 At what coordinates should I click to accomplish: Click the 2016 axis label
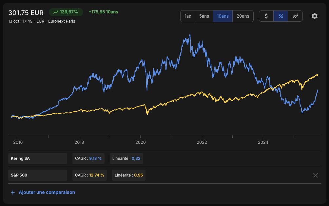(x=18, y=142)
